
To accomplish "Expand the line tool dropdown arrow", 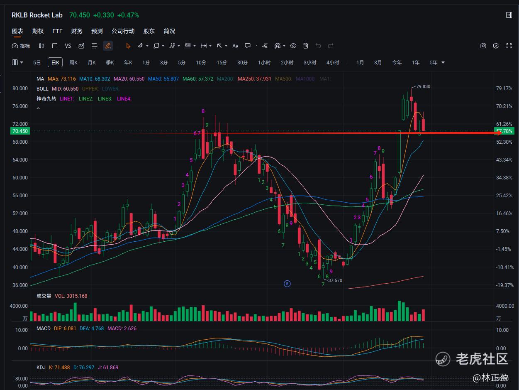I will [x=147, y=46].
